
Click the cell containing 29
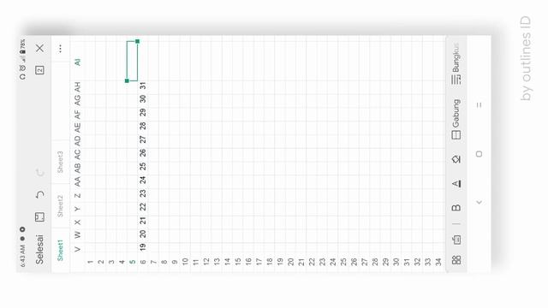coord(143,113)
